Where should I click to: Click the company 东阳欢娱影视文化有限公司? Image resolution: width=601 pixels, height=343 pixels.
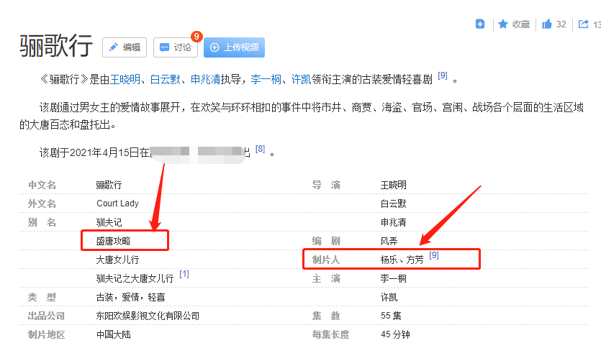click(148, 316)
